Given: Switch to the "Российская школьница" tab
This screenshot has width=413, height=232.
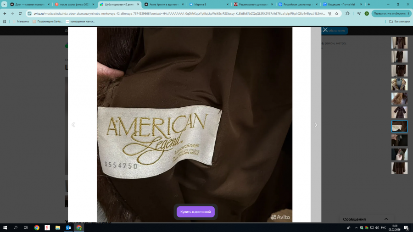Looking at the screenshot, I should (296, 4).
